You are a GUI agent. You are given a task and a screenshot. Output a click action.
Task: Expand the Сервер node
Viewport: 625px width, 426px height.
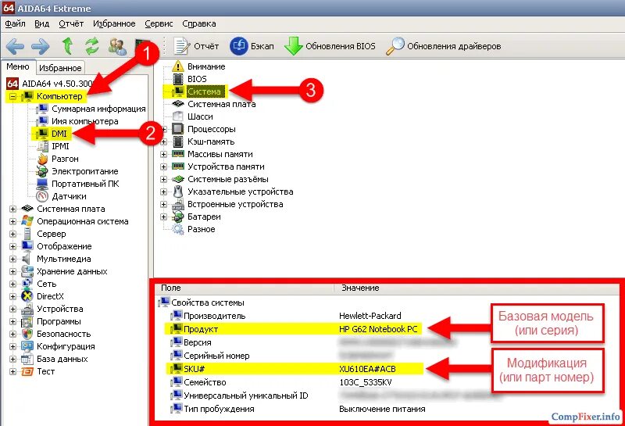pyautogui.click(x=12, y=234)
